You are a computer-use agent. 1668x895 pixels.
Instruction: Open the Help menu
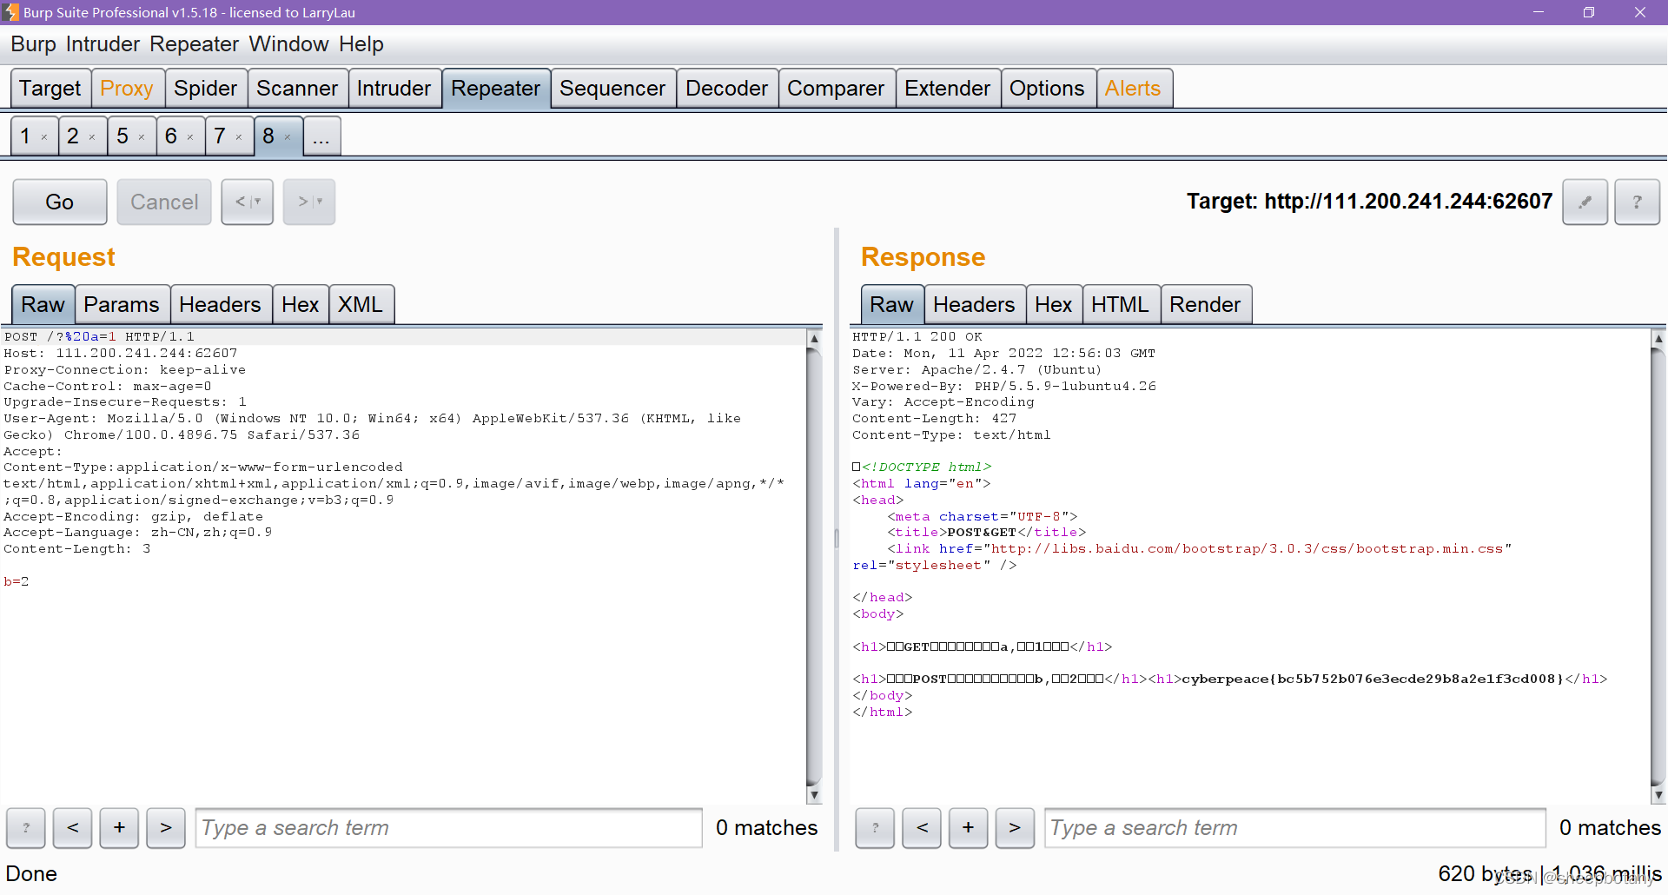pos(361,44)
